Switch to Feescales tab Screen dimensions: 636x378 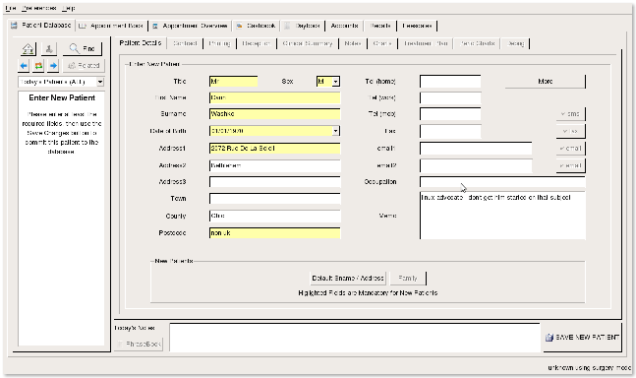tap(417, 26)
